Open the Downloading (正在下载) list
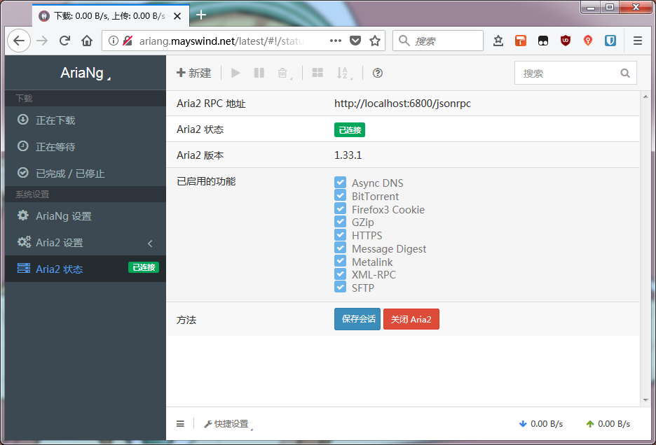 [x=86, y=120]
